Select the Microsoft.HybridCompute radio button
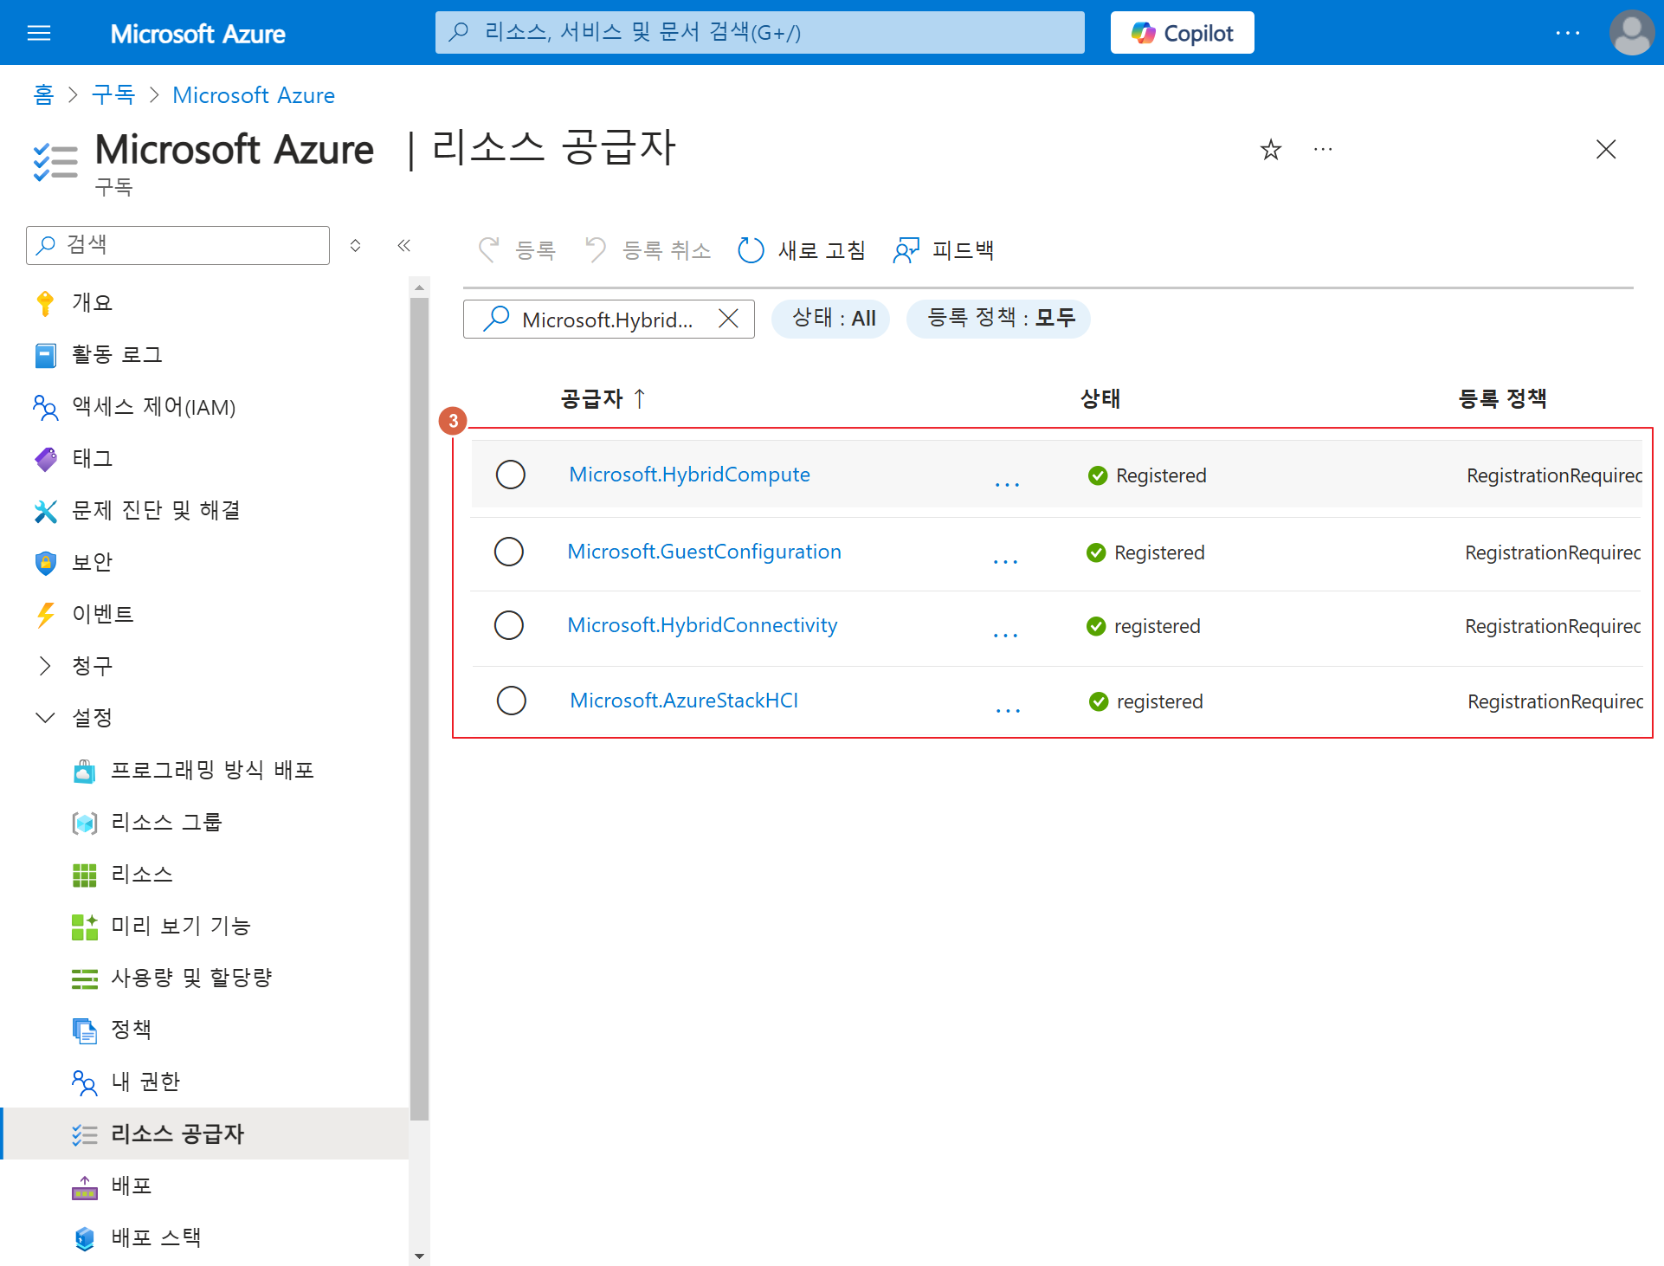 point(511,475)
